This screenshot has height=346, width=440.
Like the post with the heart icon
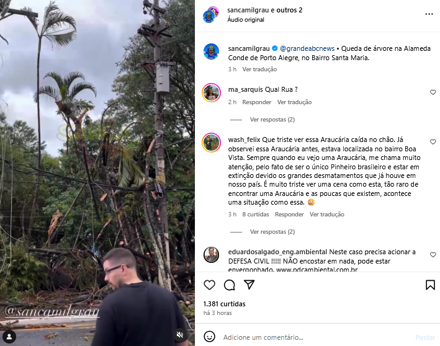point(209,285)
